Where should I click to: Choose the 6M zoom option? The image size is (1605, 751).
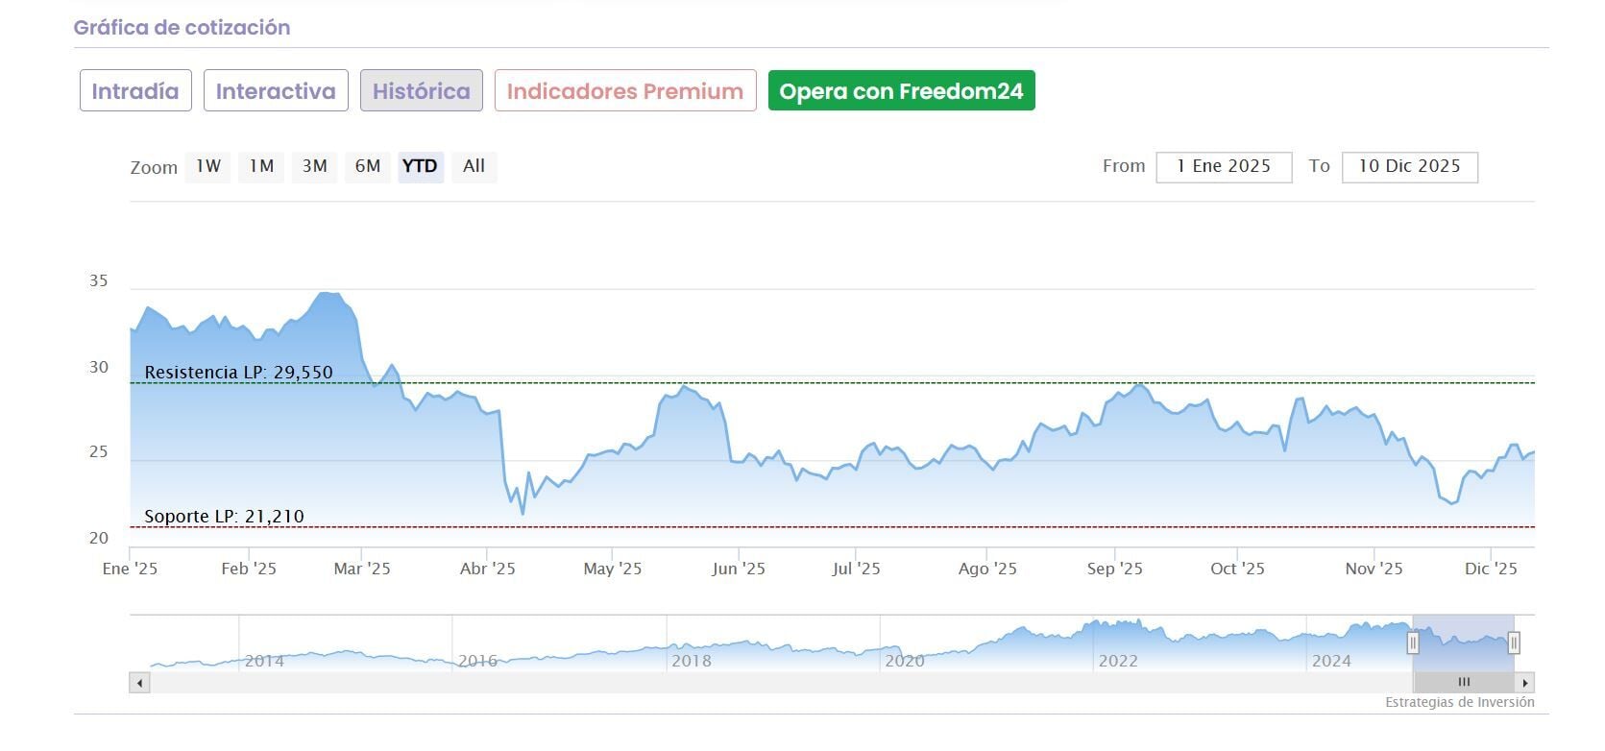coord(368,166)
